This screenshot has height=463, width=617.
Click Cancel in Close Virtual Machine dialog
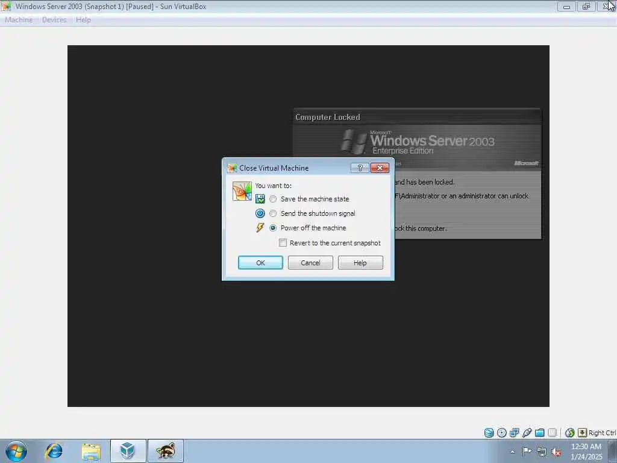tap(310, 263)
